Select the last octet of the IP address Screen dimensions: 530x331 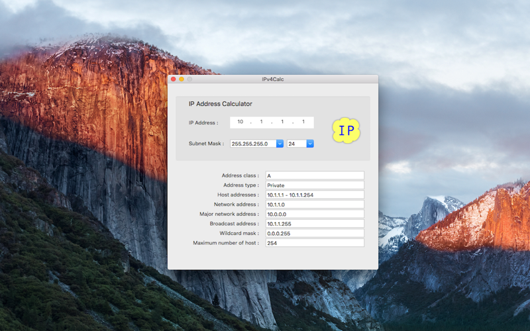tap(303, 122)
